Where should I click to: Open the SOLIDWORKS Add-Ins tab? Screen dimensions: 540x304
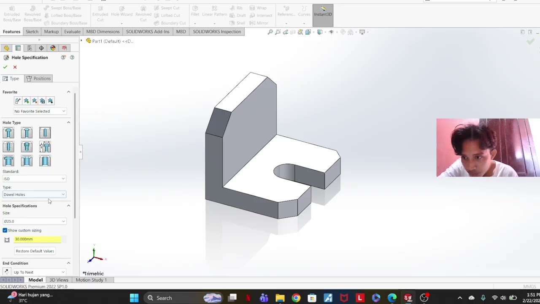coord(148,32)
